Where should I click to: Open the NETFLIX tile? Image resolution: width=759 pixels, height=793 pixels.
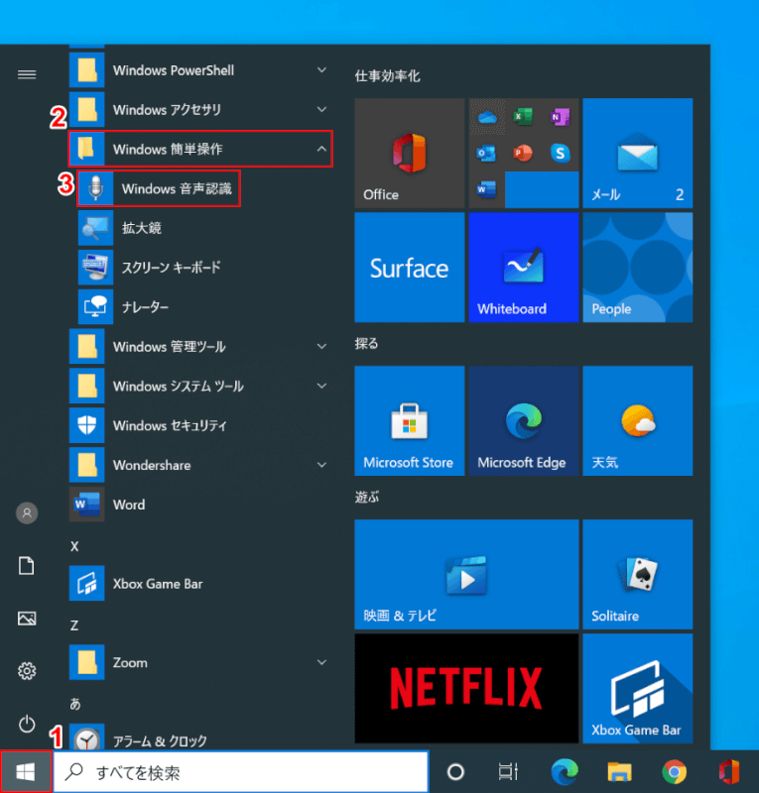click(x=466, y=688)
